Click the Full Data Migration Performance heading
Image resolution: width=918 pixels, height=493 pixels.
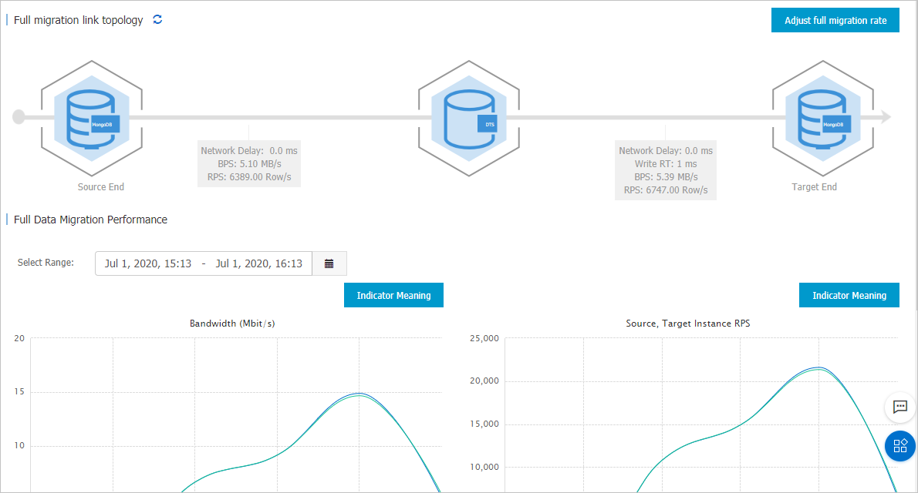[x=90, y=220]
